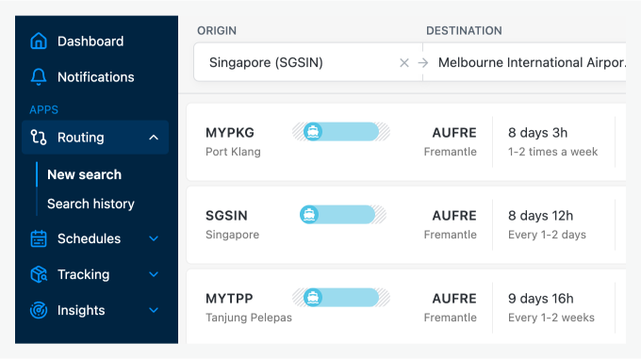Click the MYTPP route transit bar
The image size is (641, 359).
tap(341, 298)
